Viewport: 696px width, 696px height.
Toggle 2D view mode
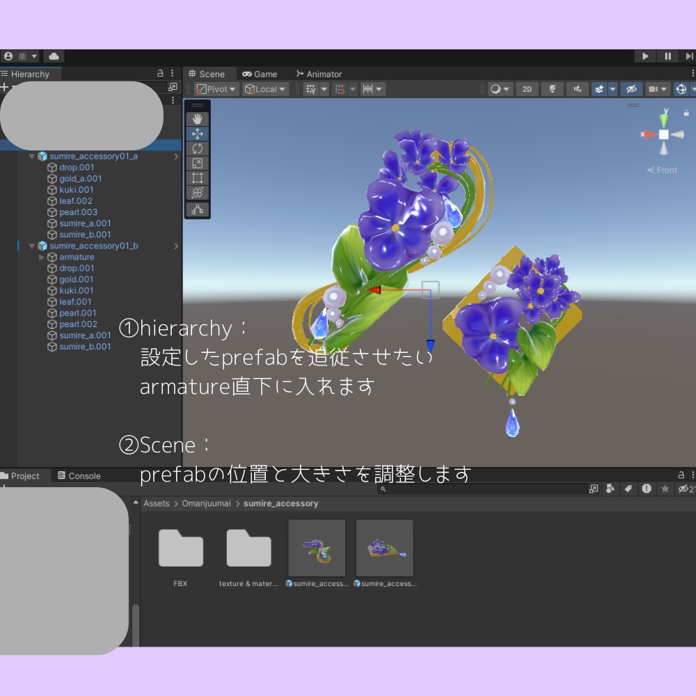[527, 89]
